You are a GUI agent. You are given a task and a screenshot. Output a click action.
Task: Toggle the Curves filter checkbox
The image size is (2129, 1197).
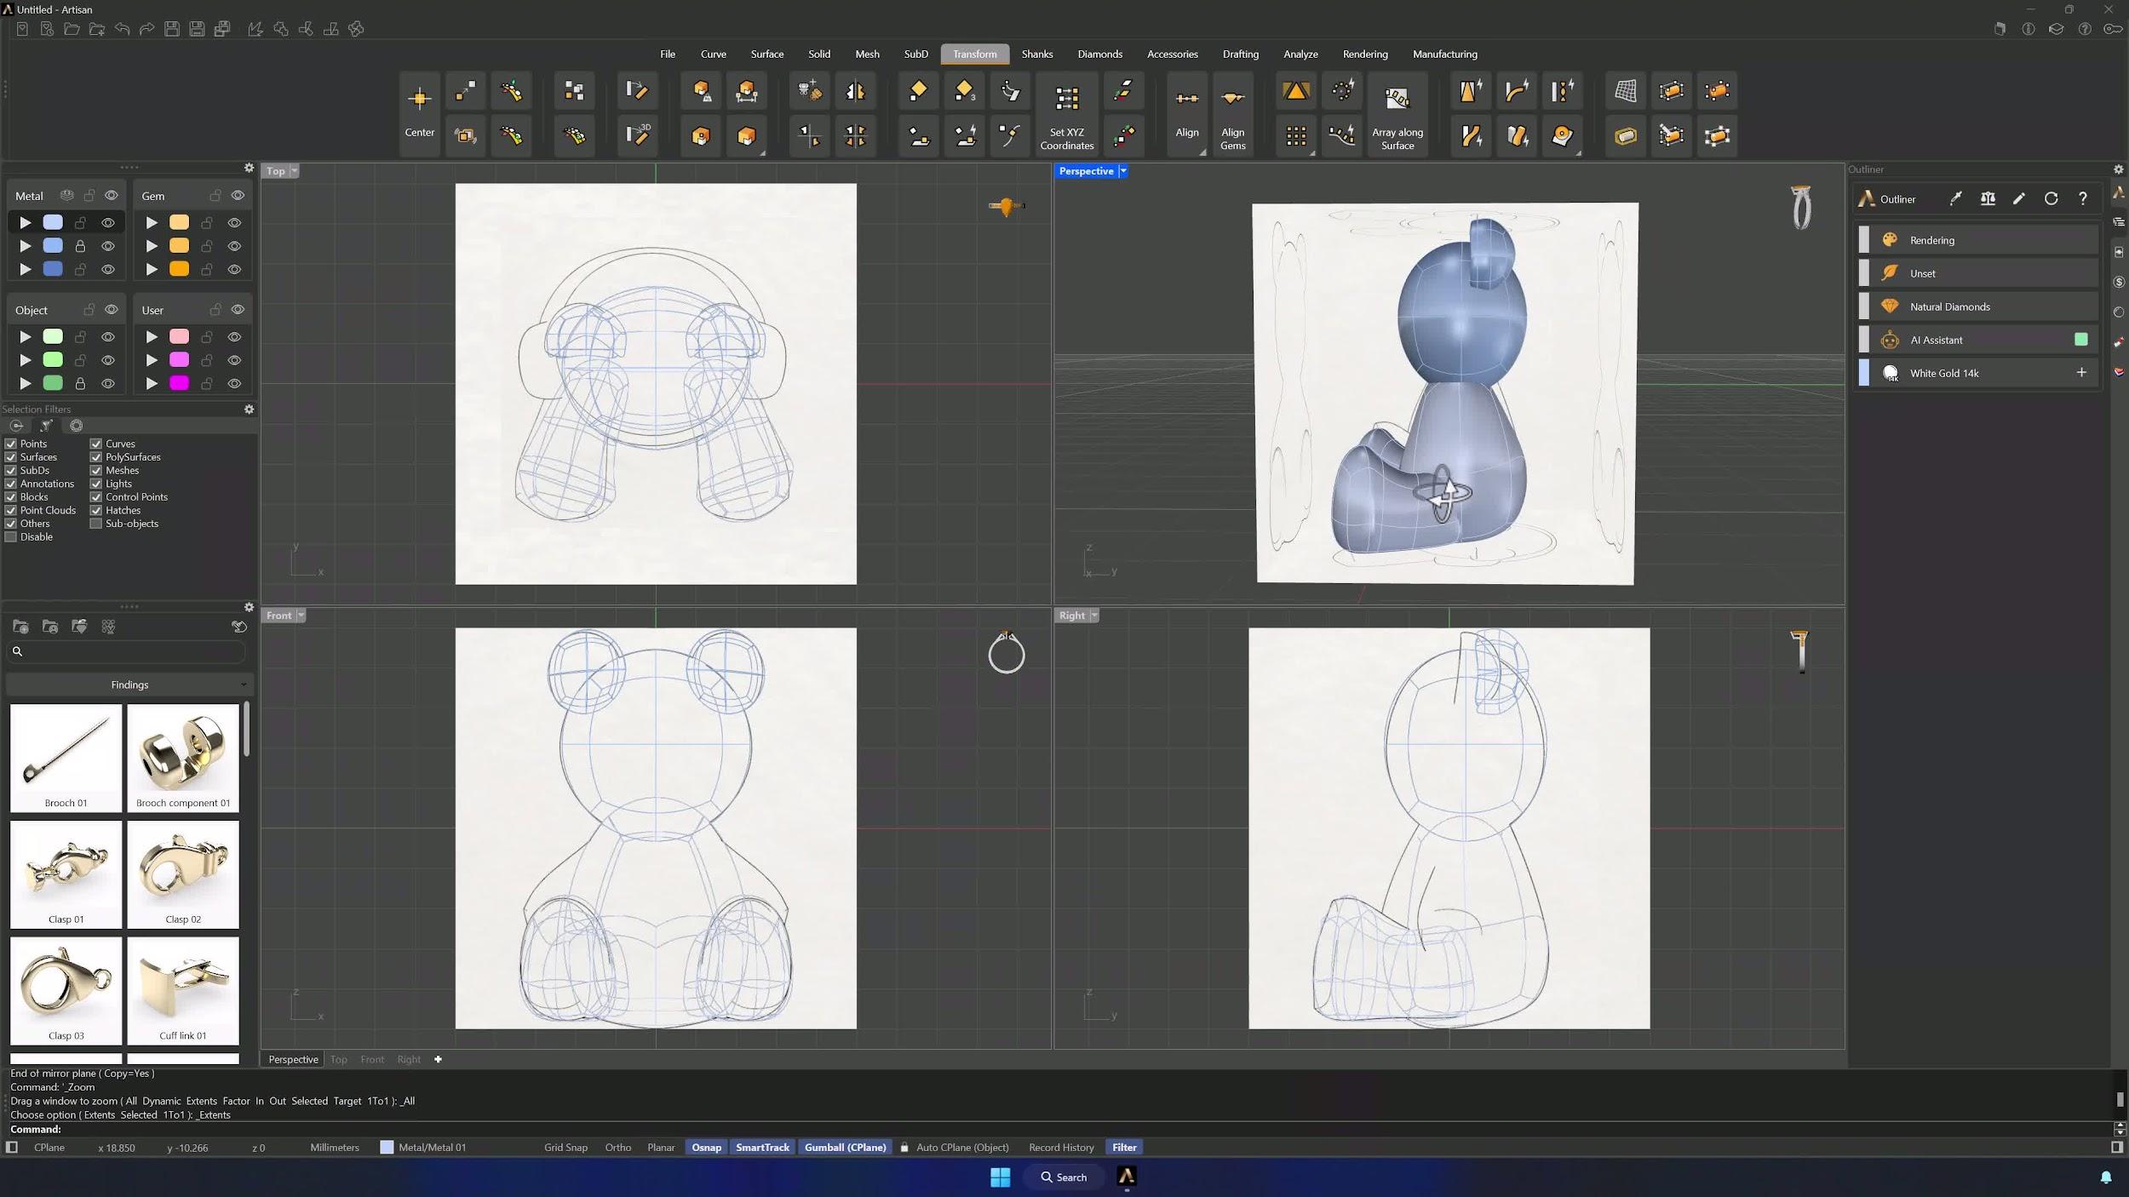point(96,444)
